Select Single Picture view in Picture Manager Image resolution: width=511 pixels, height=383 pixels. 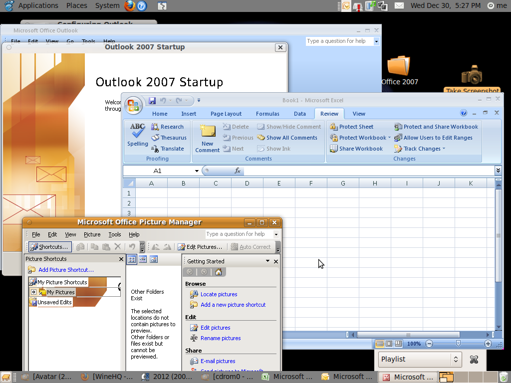tap(154, 259)
